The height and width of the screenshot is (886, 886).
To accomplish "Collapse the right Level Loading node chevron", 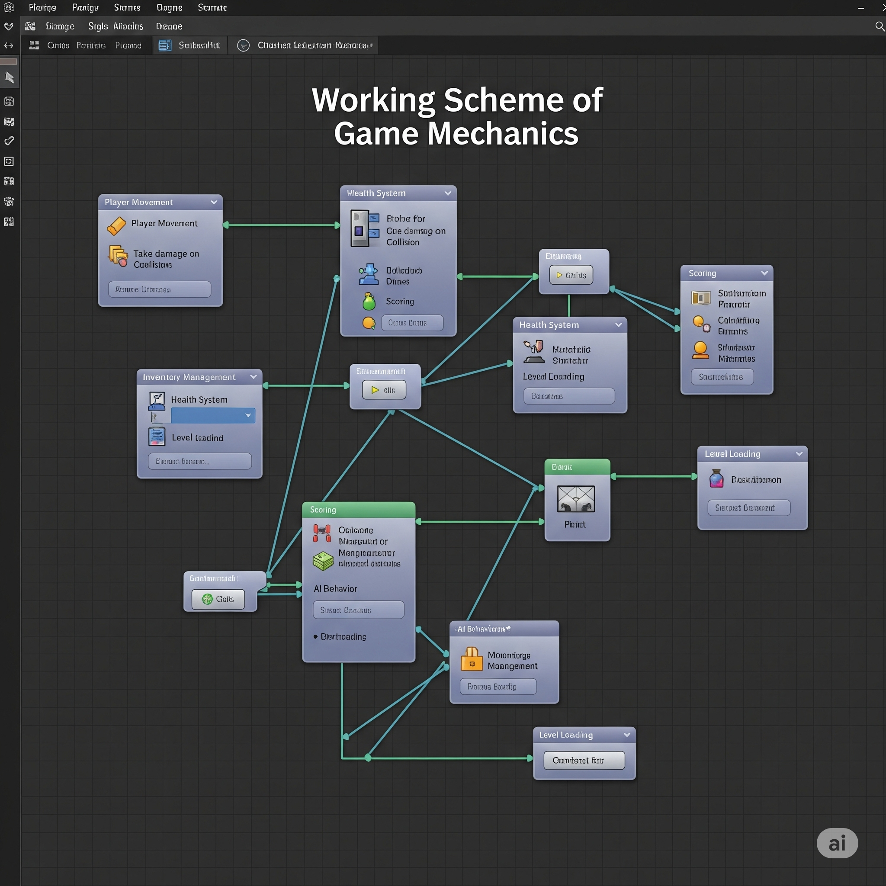I will coord(799,453).
